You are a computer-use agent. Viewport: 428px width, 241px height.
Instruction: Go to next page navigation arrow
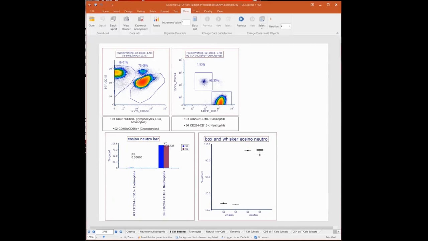pos(116,232)
